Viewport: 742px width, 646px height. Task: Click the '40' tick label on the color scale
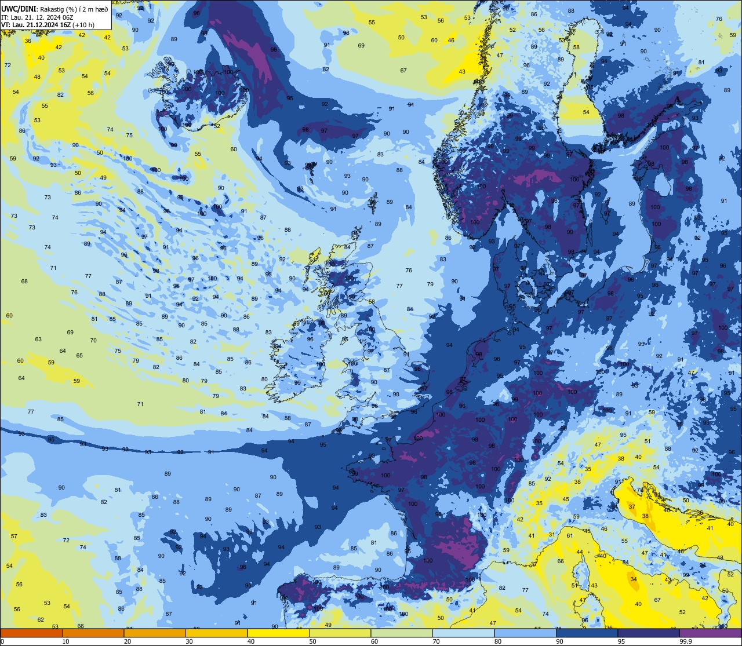(x=251, y=641)
